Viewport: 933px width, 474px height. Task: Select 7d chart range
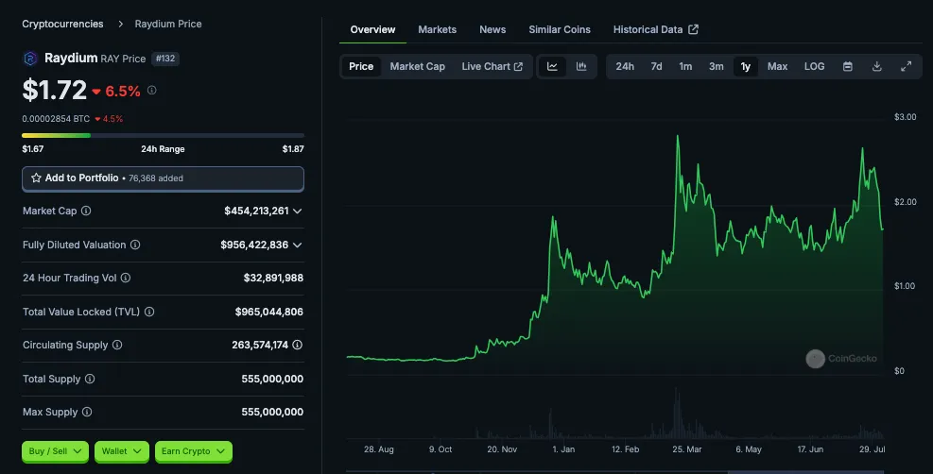[656, 66]
